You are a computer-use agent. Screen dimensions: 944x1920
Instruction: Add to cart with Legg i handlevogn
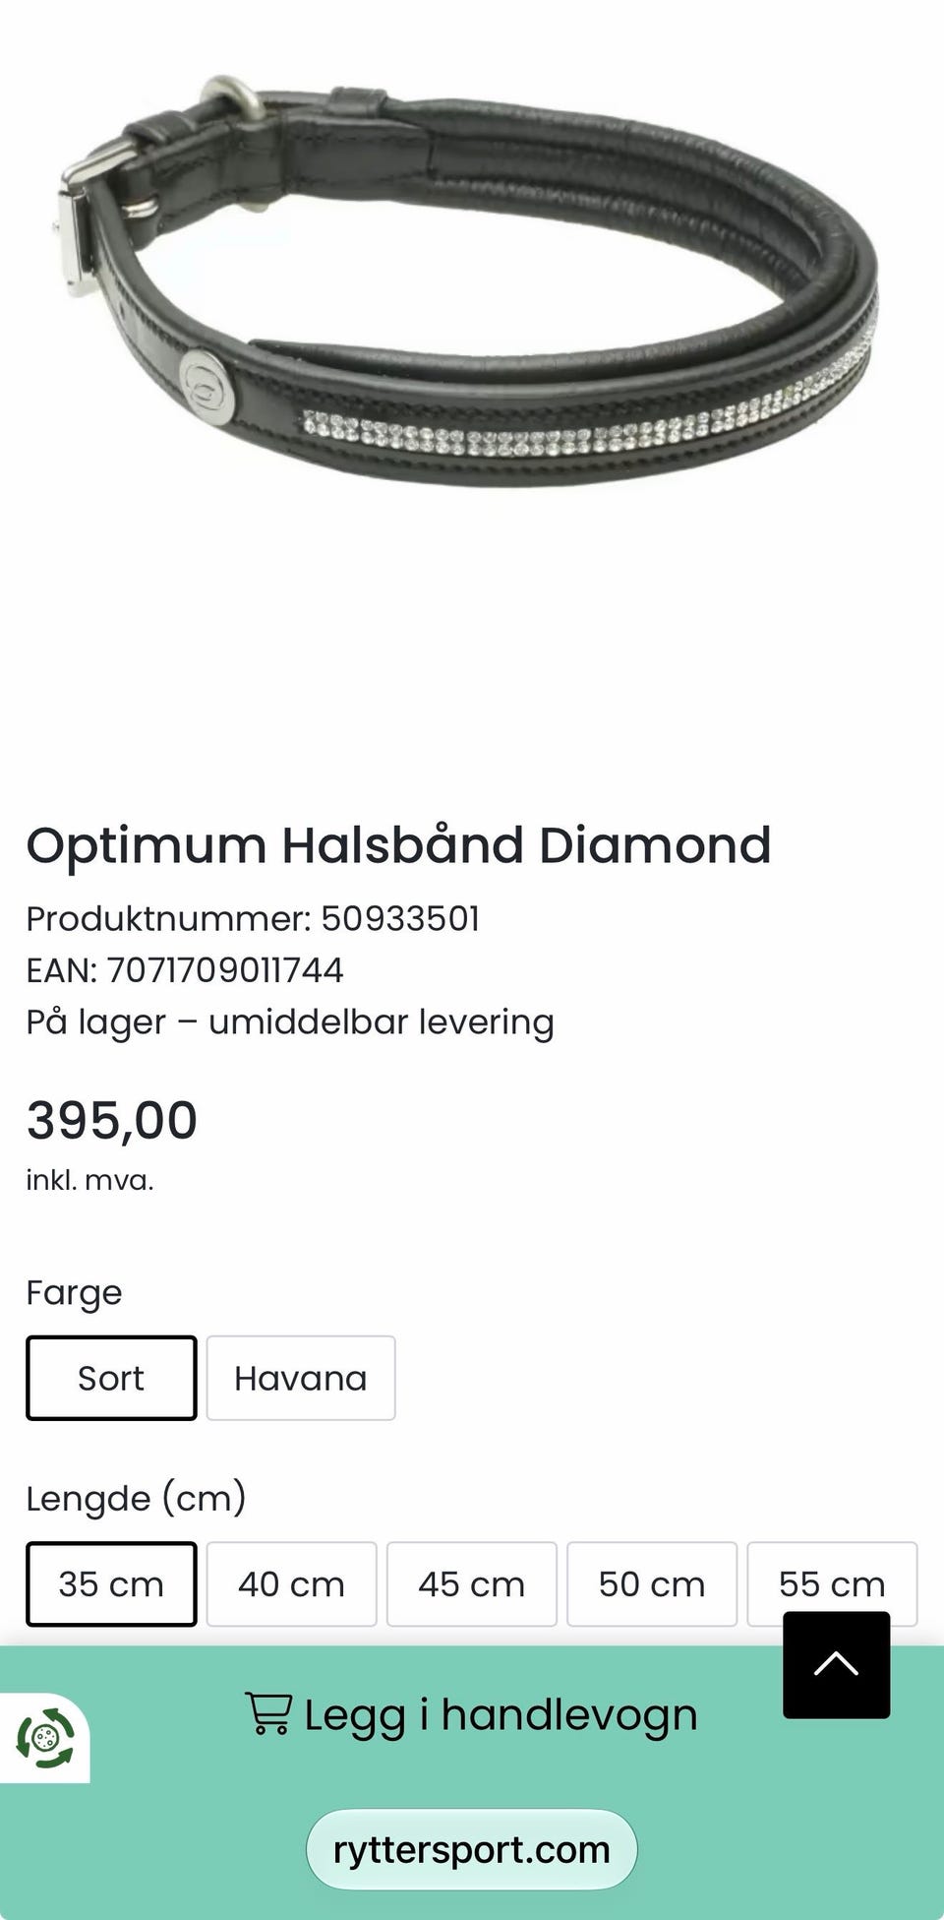click(472, 1714)
